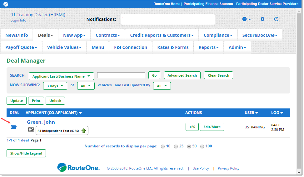Expand the SecureDocOne menu
Screen dimensions: 304x177
coord(260,35)
